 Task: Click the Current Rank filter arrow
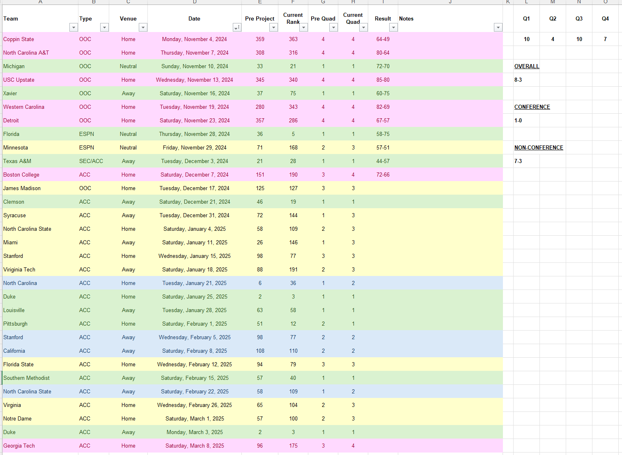tap(303, 28)
